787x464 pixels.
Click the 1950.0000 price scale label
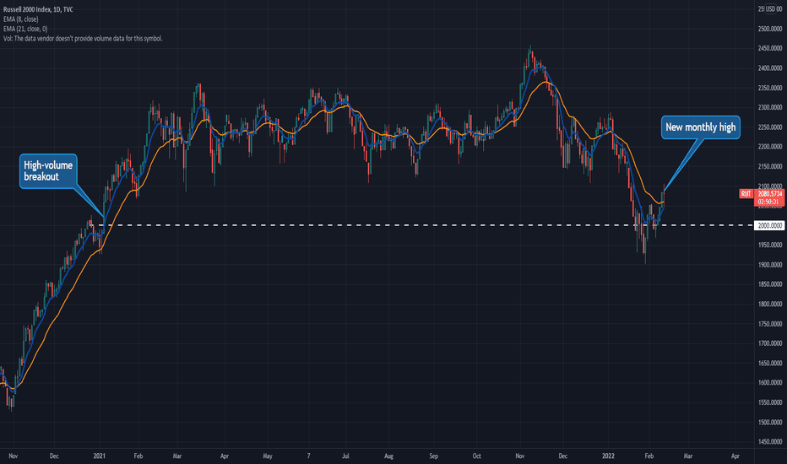coord(770,245)
